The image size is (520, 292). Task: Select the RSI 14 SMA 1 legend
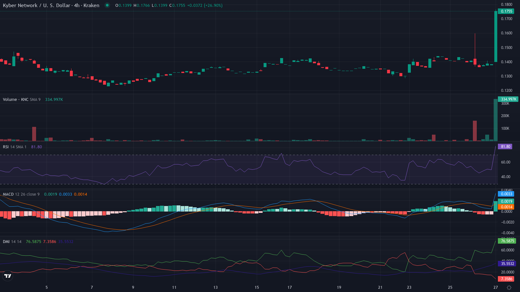point(15,147)
